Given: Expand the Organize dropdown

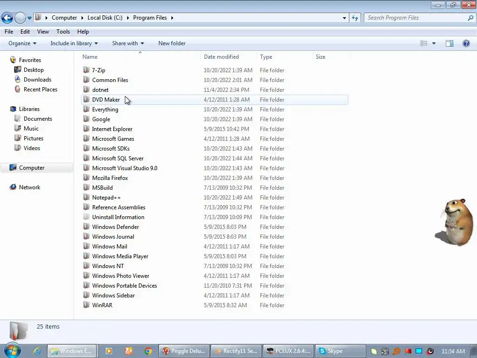Looking at the screenshot, I should click(22, 43).
